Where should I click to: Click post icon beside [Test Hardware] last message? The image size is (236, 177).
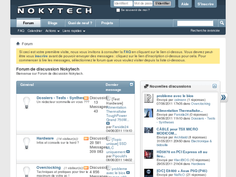click(x=108, y=98)
